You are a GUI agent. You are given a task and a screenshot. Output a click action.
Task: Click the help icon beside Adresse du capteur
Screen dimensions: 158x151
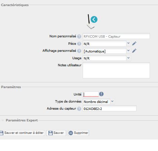click(x=79, y=109)
